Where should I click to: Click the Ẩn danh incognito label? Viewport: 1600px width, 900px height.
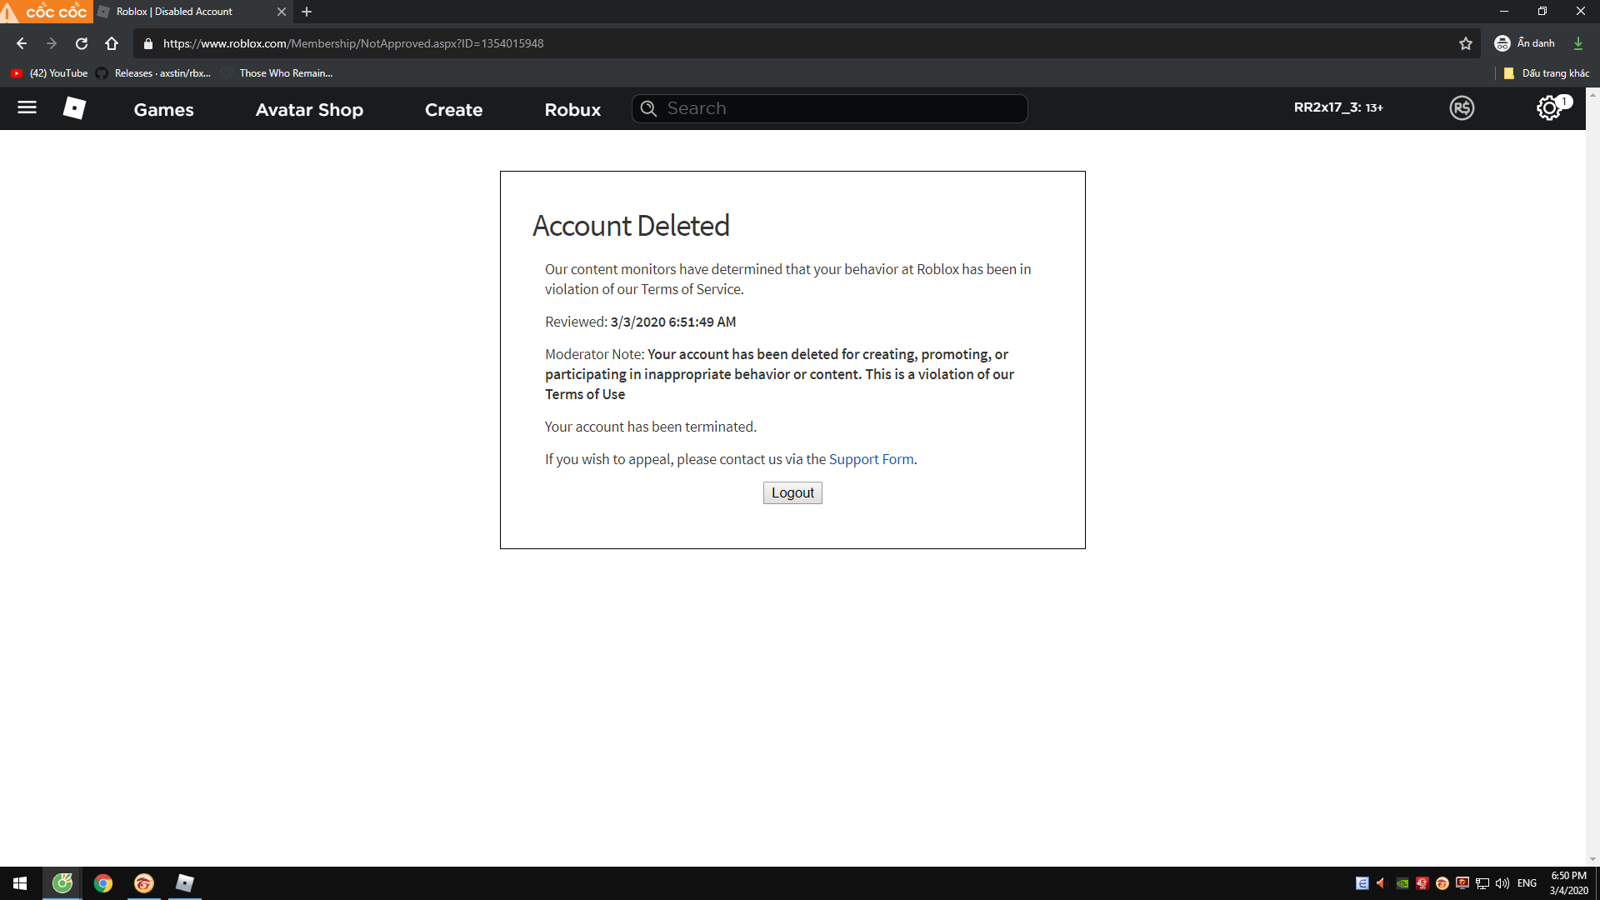point(1536,43)
